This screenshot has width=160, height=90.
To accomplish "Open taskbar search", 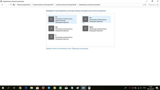I will 8,88.
